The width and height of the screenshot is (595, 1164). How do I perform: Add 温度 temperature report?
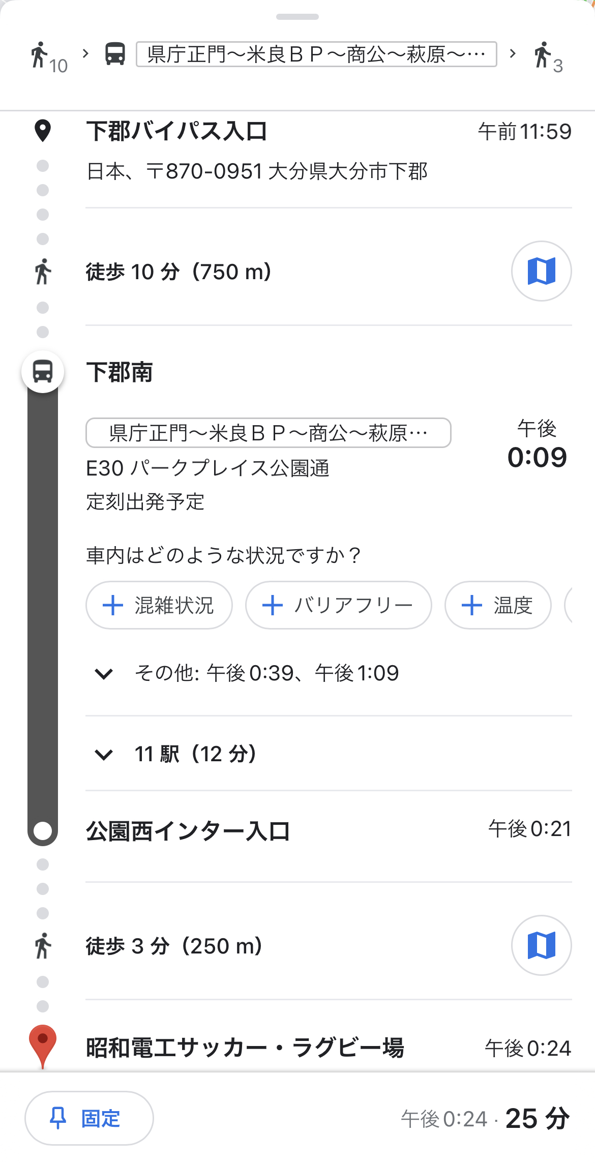click(x=497, y=605)
